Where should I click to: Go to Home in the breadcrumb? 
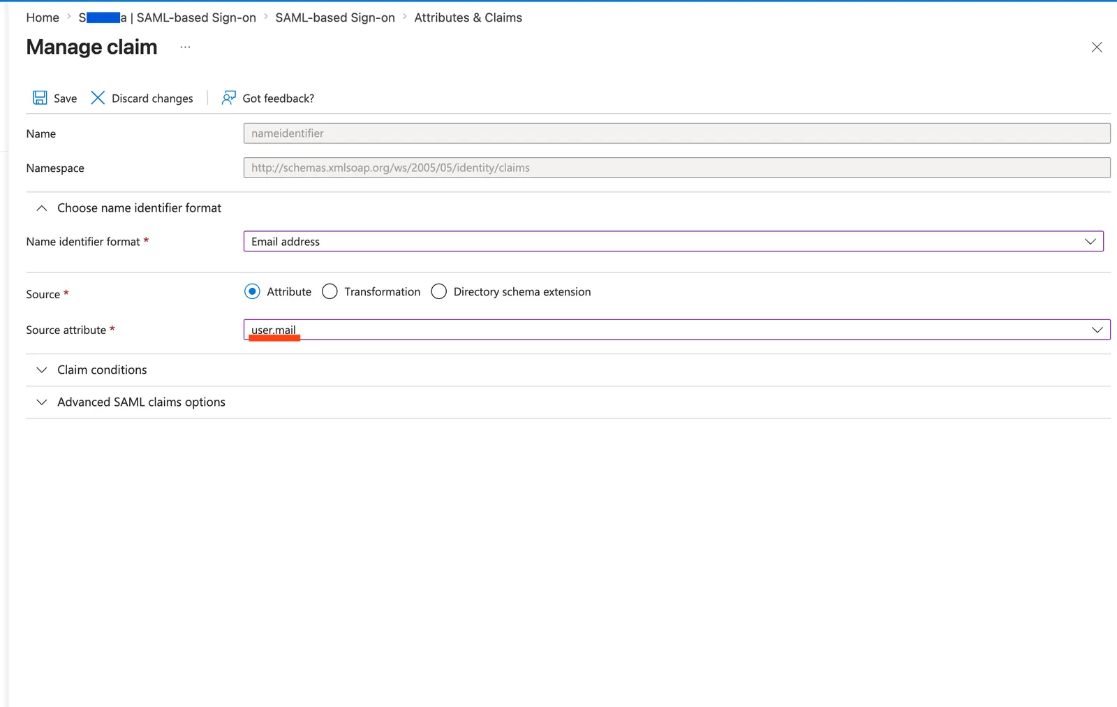point(43,17)
